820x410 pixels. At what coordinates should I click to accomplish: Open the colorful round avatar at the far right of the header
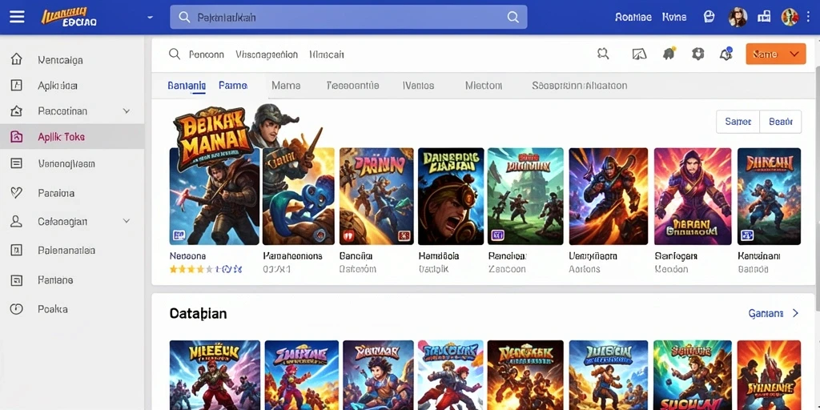tap(789, 18)
